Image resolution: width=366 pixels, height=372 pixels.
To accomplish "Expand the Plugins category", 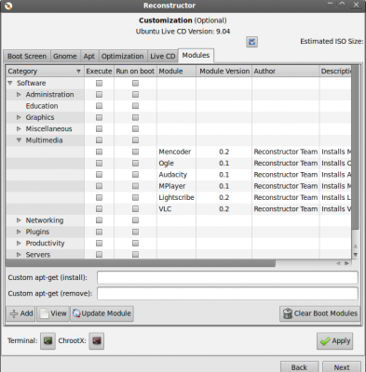I will (19, 232).
